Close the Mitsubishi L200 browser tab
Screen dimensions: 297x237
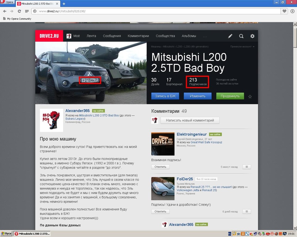pyautogui.click(x=57, y=4)
